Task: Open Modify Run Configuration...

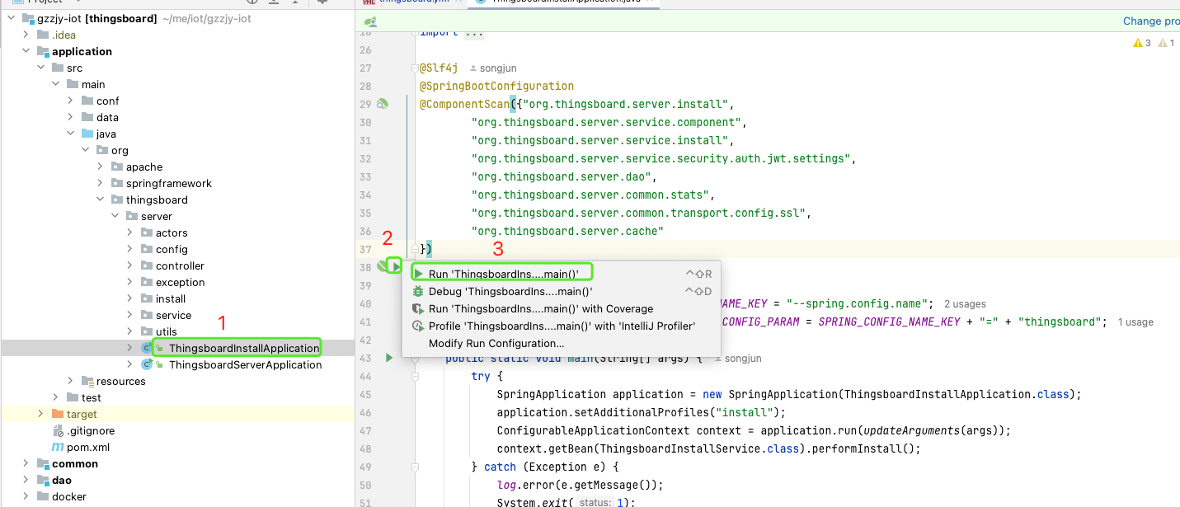Action: pyautogui.click(x=562, y=343)
